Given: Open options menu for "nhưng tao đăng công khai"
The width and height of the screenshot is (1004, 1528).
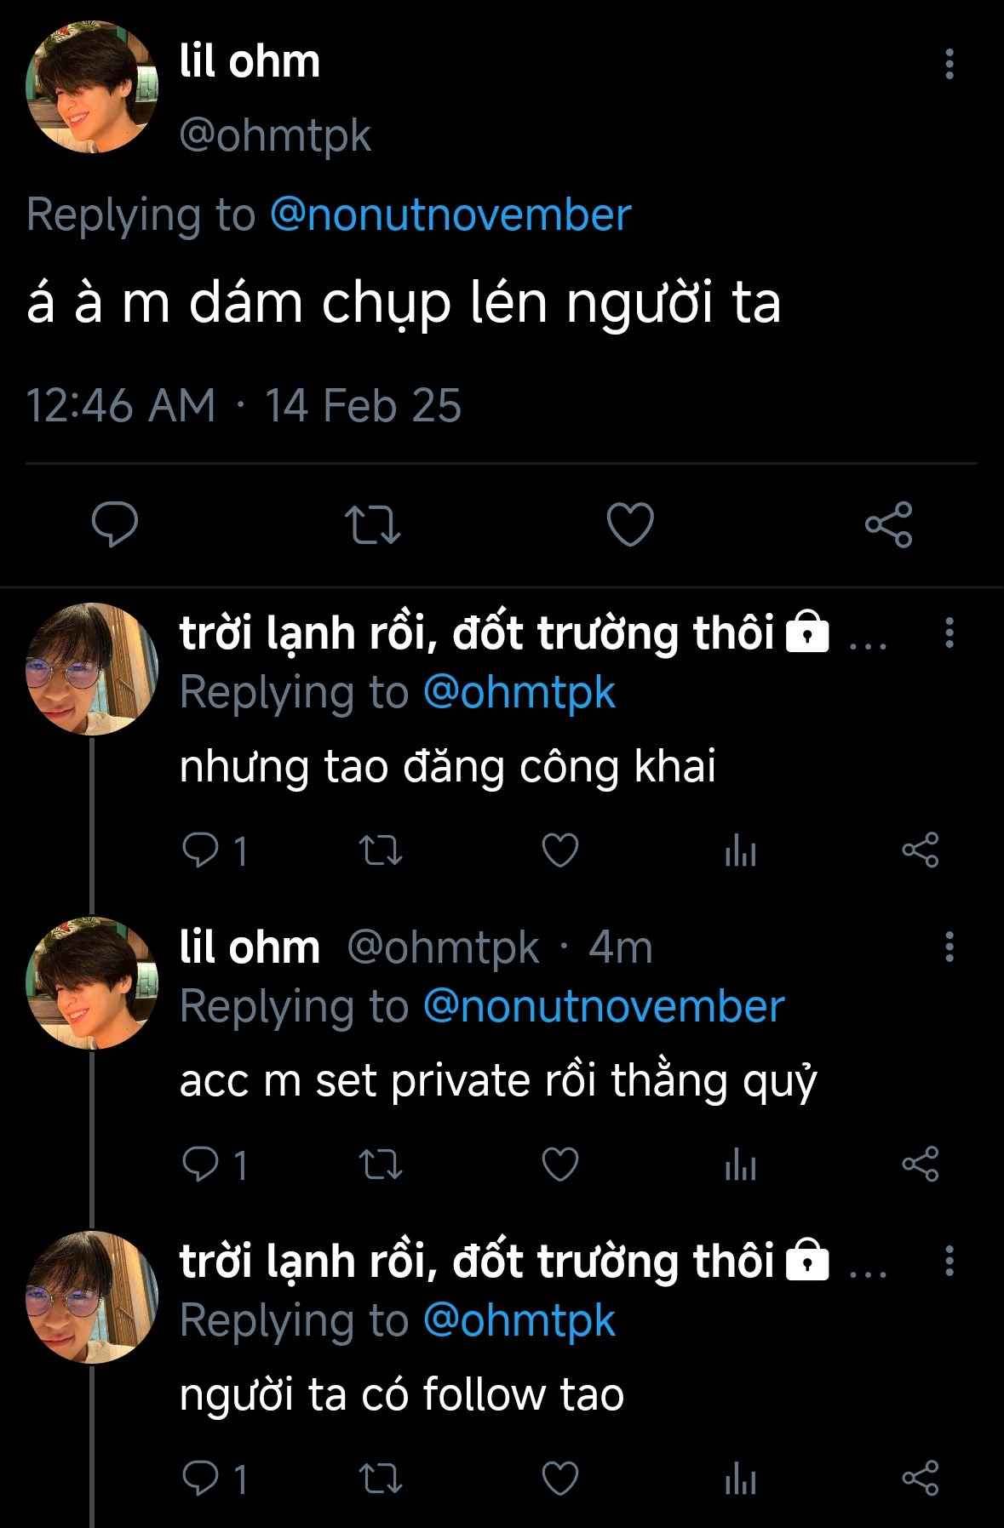Looking at the screenshot, I should pos(949,632).
